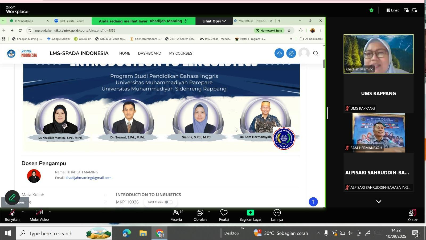Screen dimensions: 426x240
Task: Unmute microphone with the Bunyikan button
Action: pos(12,215)
